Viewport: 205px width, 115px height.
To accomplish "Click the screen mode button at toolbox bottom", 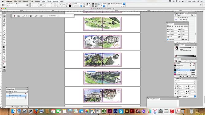I will pyautogui.click(x=4, y=70).
